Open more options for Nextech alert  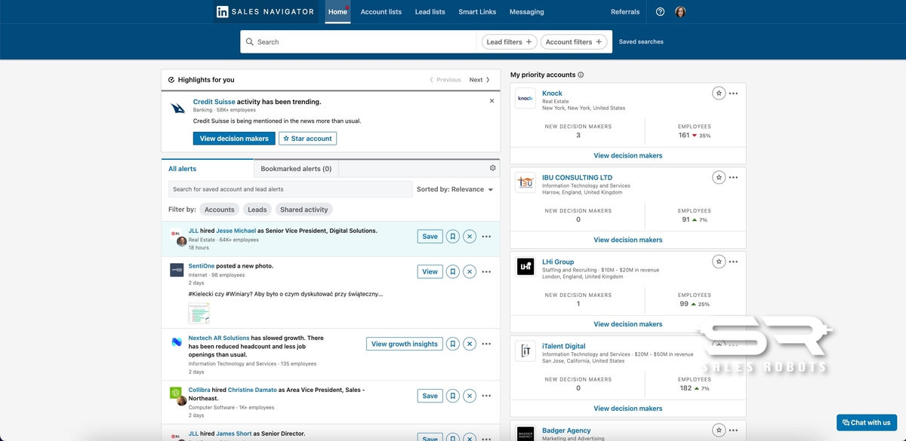[486, 344]
